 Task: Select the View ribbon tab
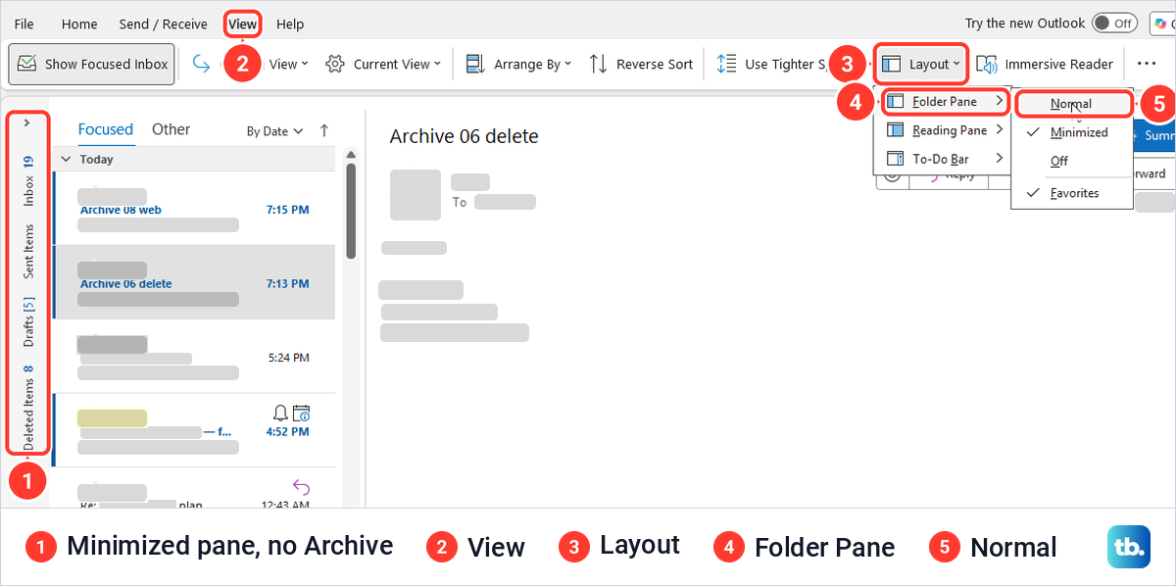pos(243,24)
